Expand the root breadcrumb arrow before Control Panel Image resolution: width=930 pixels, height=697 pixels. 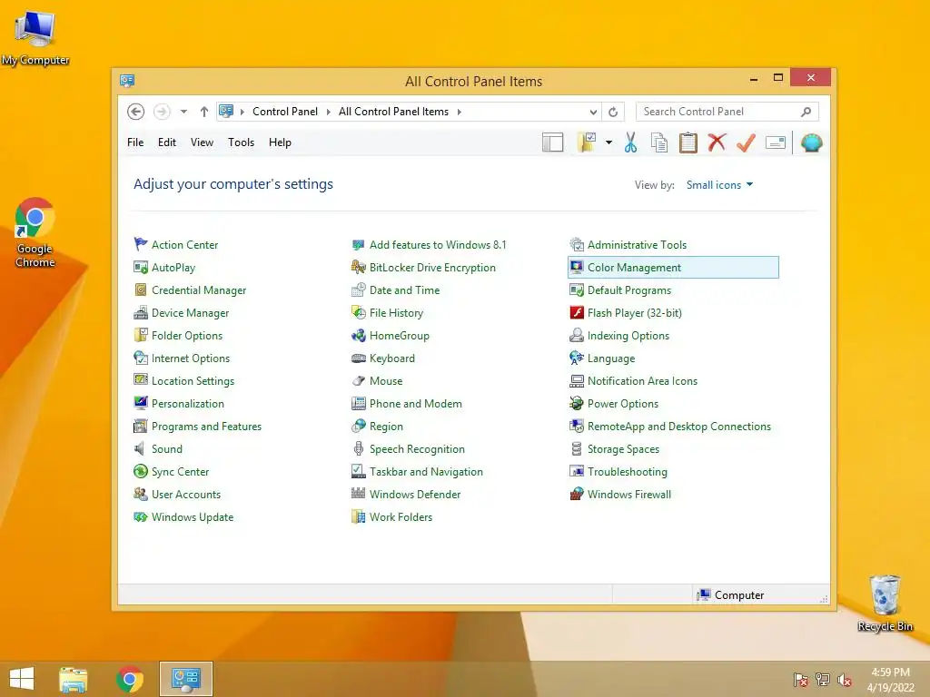pos(242,112)
